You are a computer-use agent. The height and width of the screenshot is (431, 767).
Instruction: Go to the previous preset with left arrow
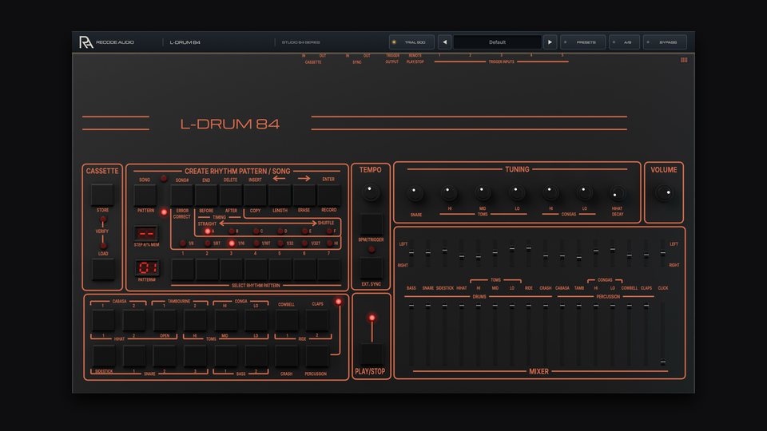click(x=445, y=42)
